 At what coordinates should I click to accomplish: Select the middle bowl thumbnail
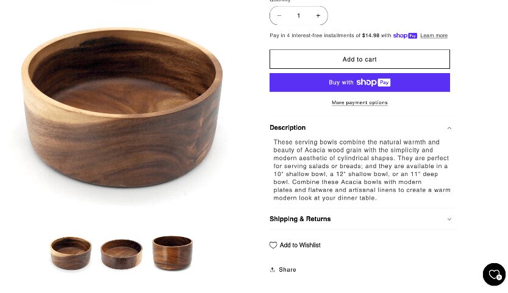121,253
